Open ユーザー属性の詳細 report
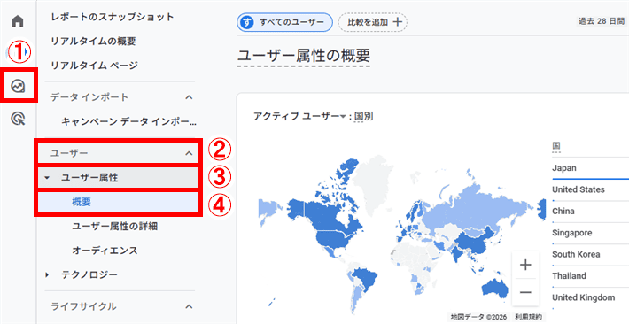Image resolution: width=629 pixels, height=324 pixels. pos(115,226)
